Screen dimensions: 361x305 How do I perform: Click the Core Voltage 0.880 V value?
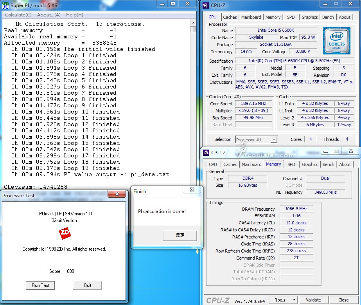coord(303,51)
